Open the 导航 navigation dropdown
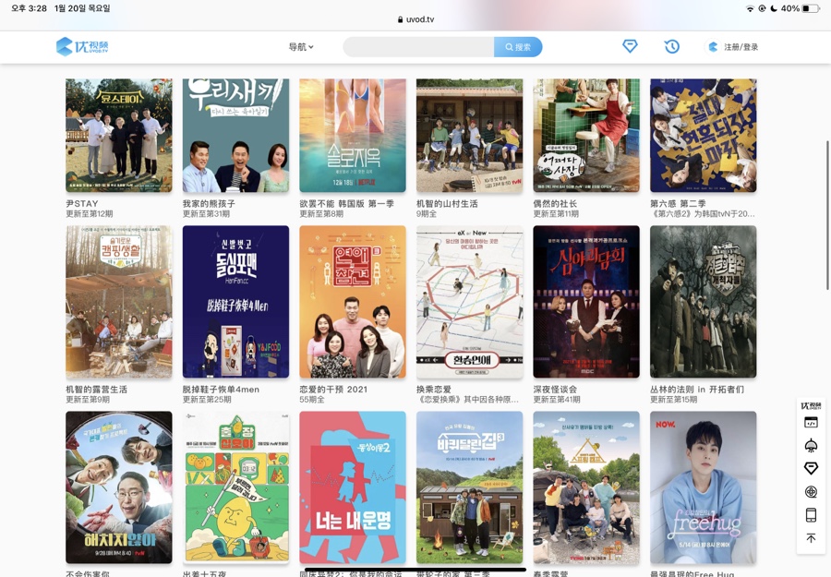Viewport: 831px width, 577px height. [301, 47]
